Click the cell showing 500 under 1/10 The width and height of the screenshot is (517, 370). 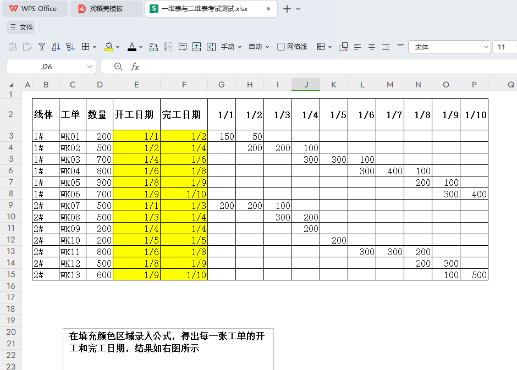474,274
